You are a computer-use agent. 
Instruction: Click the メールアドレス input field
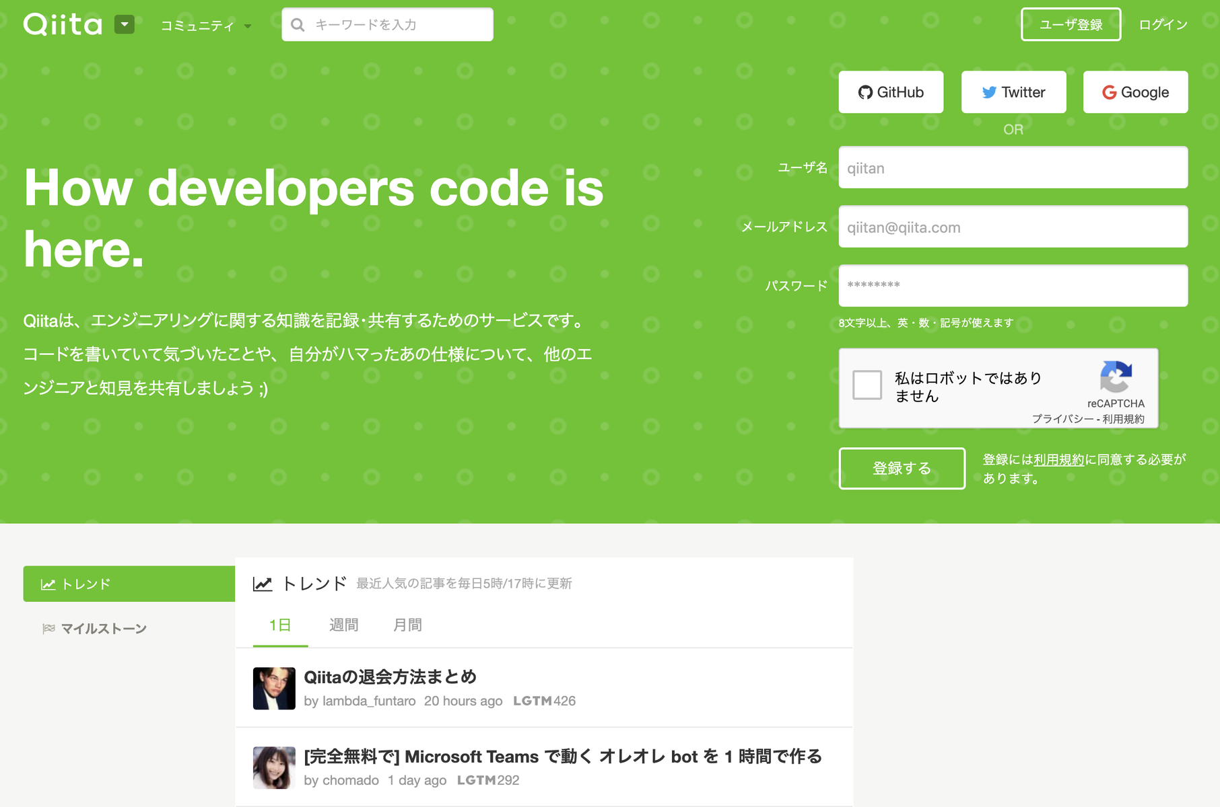point(1013,227)
